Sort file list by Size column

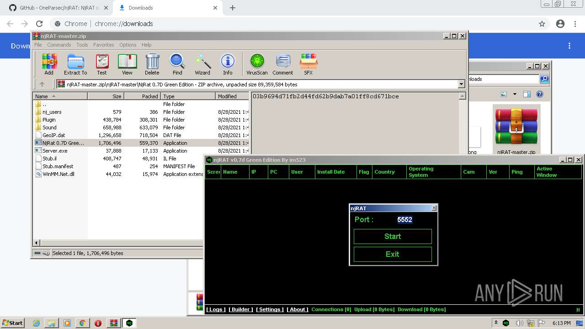click(106, 96)
